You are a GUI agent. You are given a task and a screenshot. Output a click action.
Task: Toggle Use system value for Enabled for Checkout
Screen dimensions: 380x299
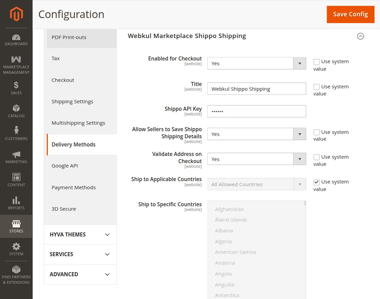[x=316, y=62]
